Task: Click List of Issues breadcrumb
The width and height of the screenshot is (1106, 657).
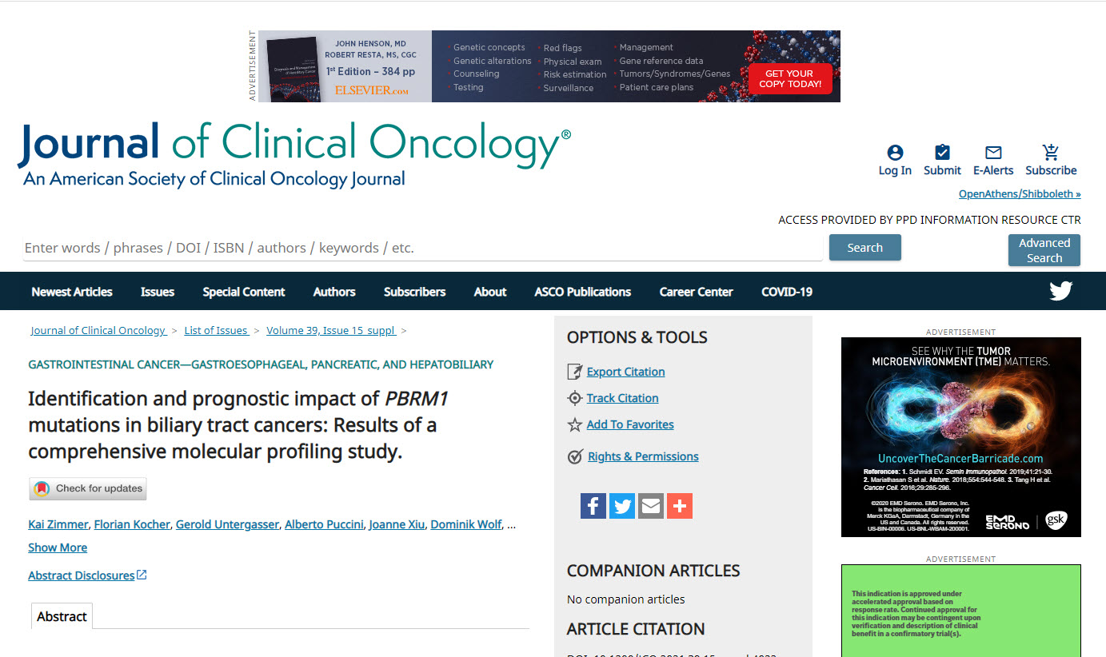Action: coord(216,330)
